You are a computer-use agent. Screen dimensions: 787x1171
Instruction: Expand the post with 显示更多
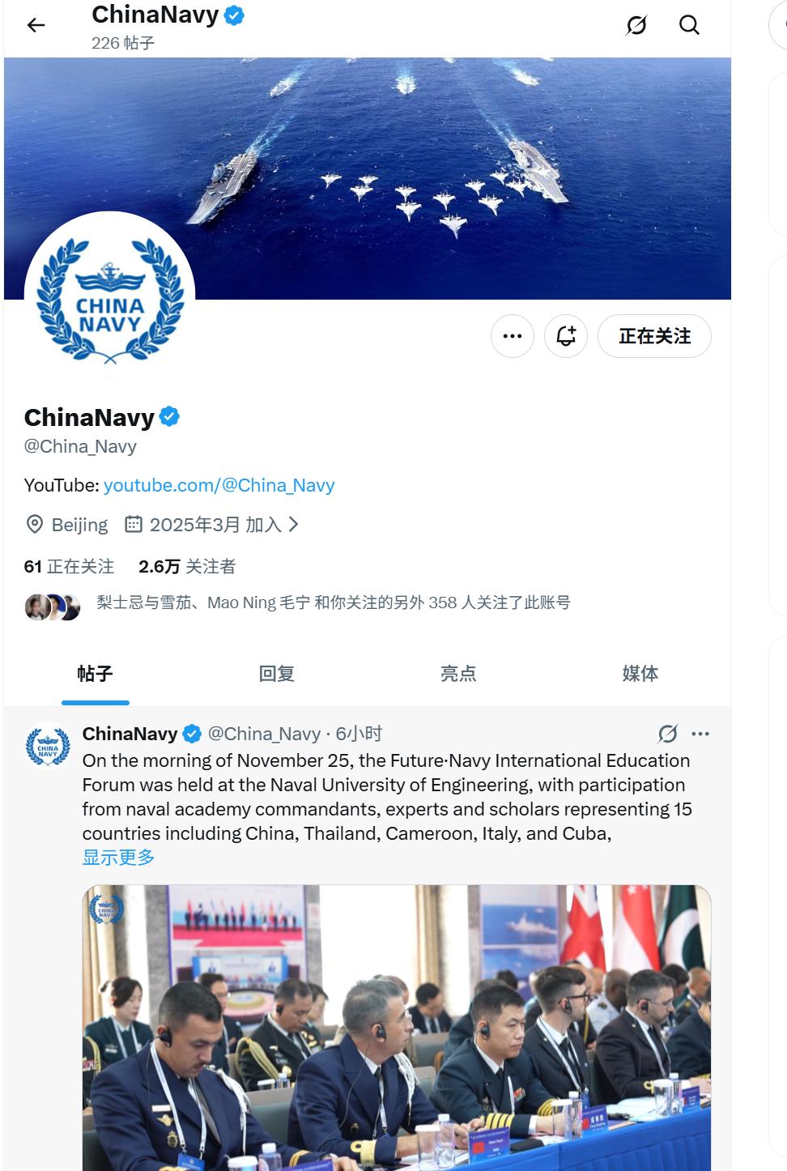coord(118,857)
